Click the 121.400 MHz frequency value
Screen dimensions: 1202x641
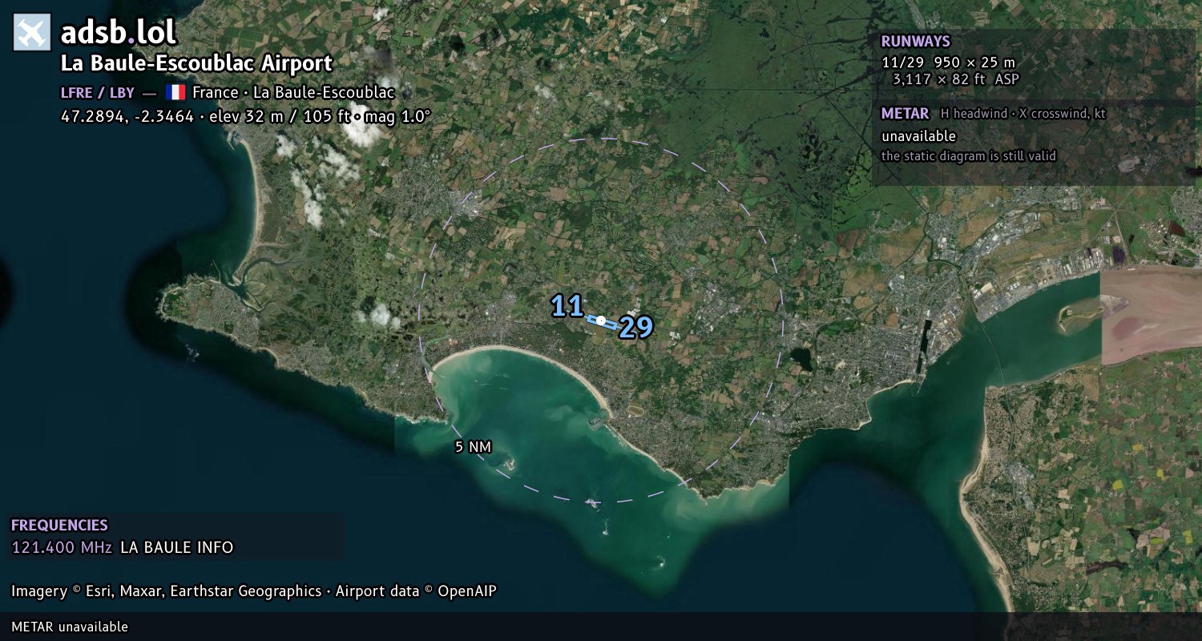[x=62, y=548]
